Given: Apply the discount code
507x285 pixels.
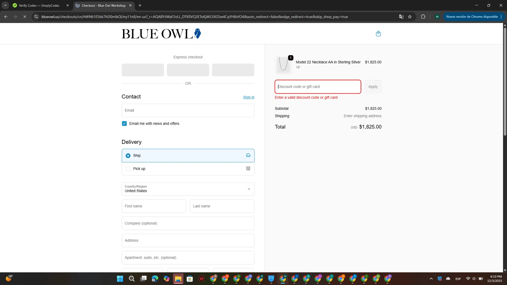Looking at the screenshot, I should click(373, 87).
